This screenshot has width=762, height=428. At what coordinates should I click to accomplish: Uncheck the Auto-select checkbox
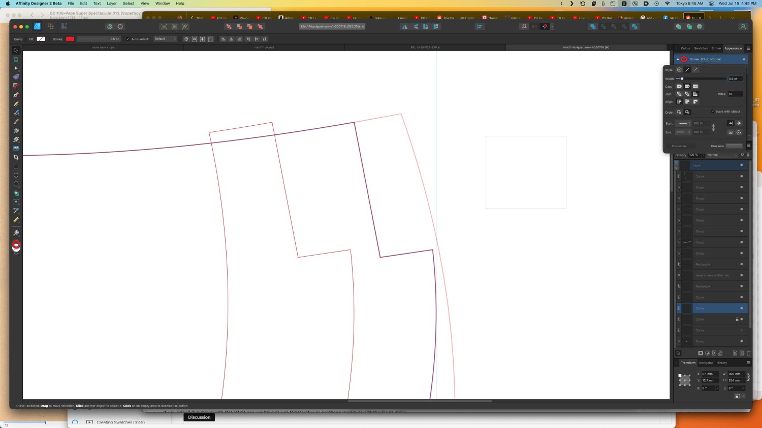pyautogui.click(x=128, y=39)
